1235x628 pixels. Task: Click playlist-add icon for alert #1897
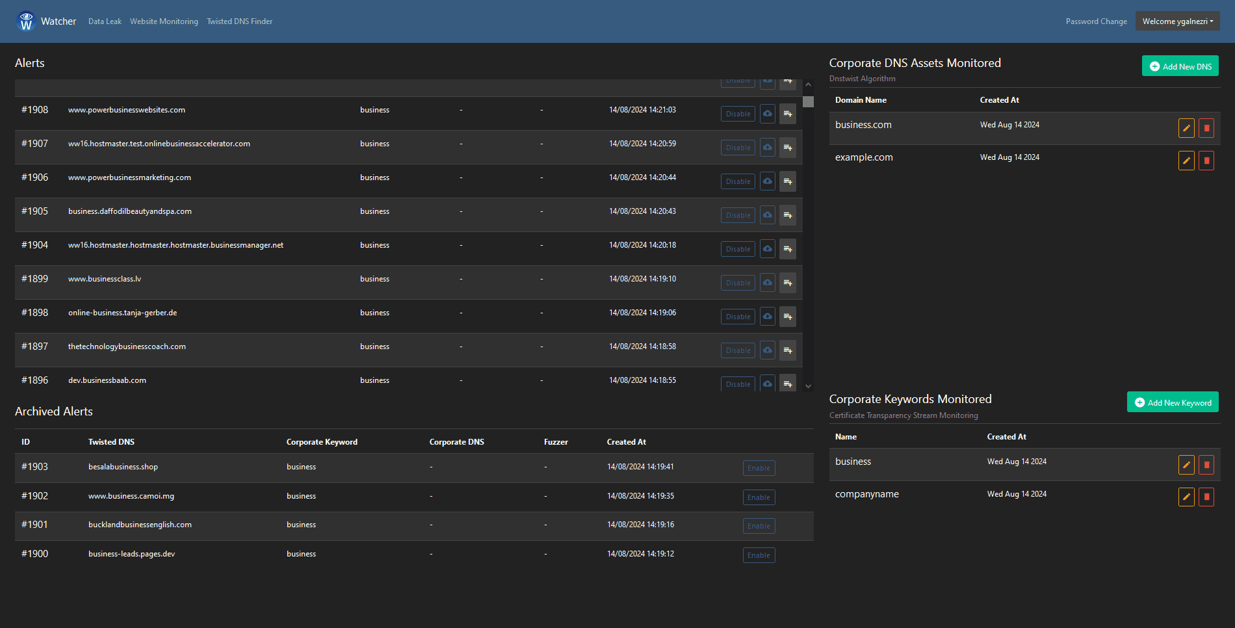[788, 350]
